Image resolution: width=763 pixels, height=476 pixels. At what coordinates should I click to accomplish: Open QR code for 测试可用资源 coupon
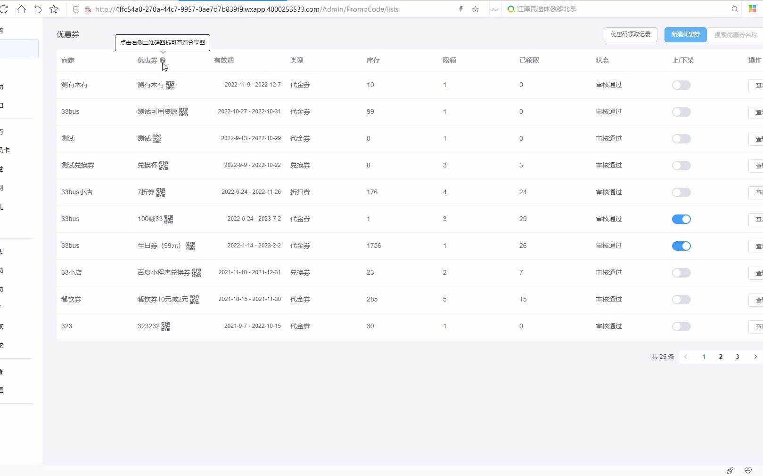(183, 112)
